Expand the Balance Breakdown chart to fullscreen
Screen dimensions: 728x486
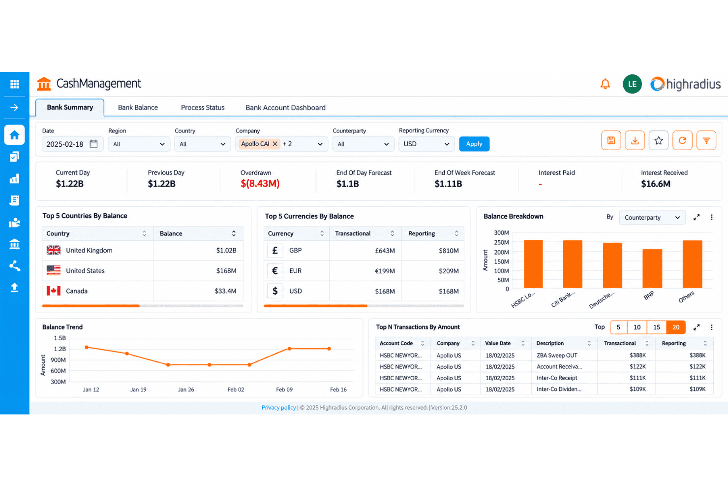[x=697, y=217]
